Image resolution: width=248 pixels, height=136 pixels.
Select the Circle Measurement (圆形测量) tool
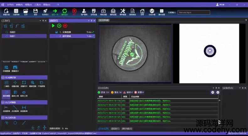6,94
